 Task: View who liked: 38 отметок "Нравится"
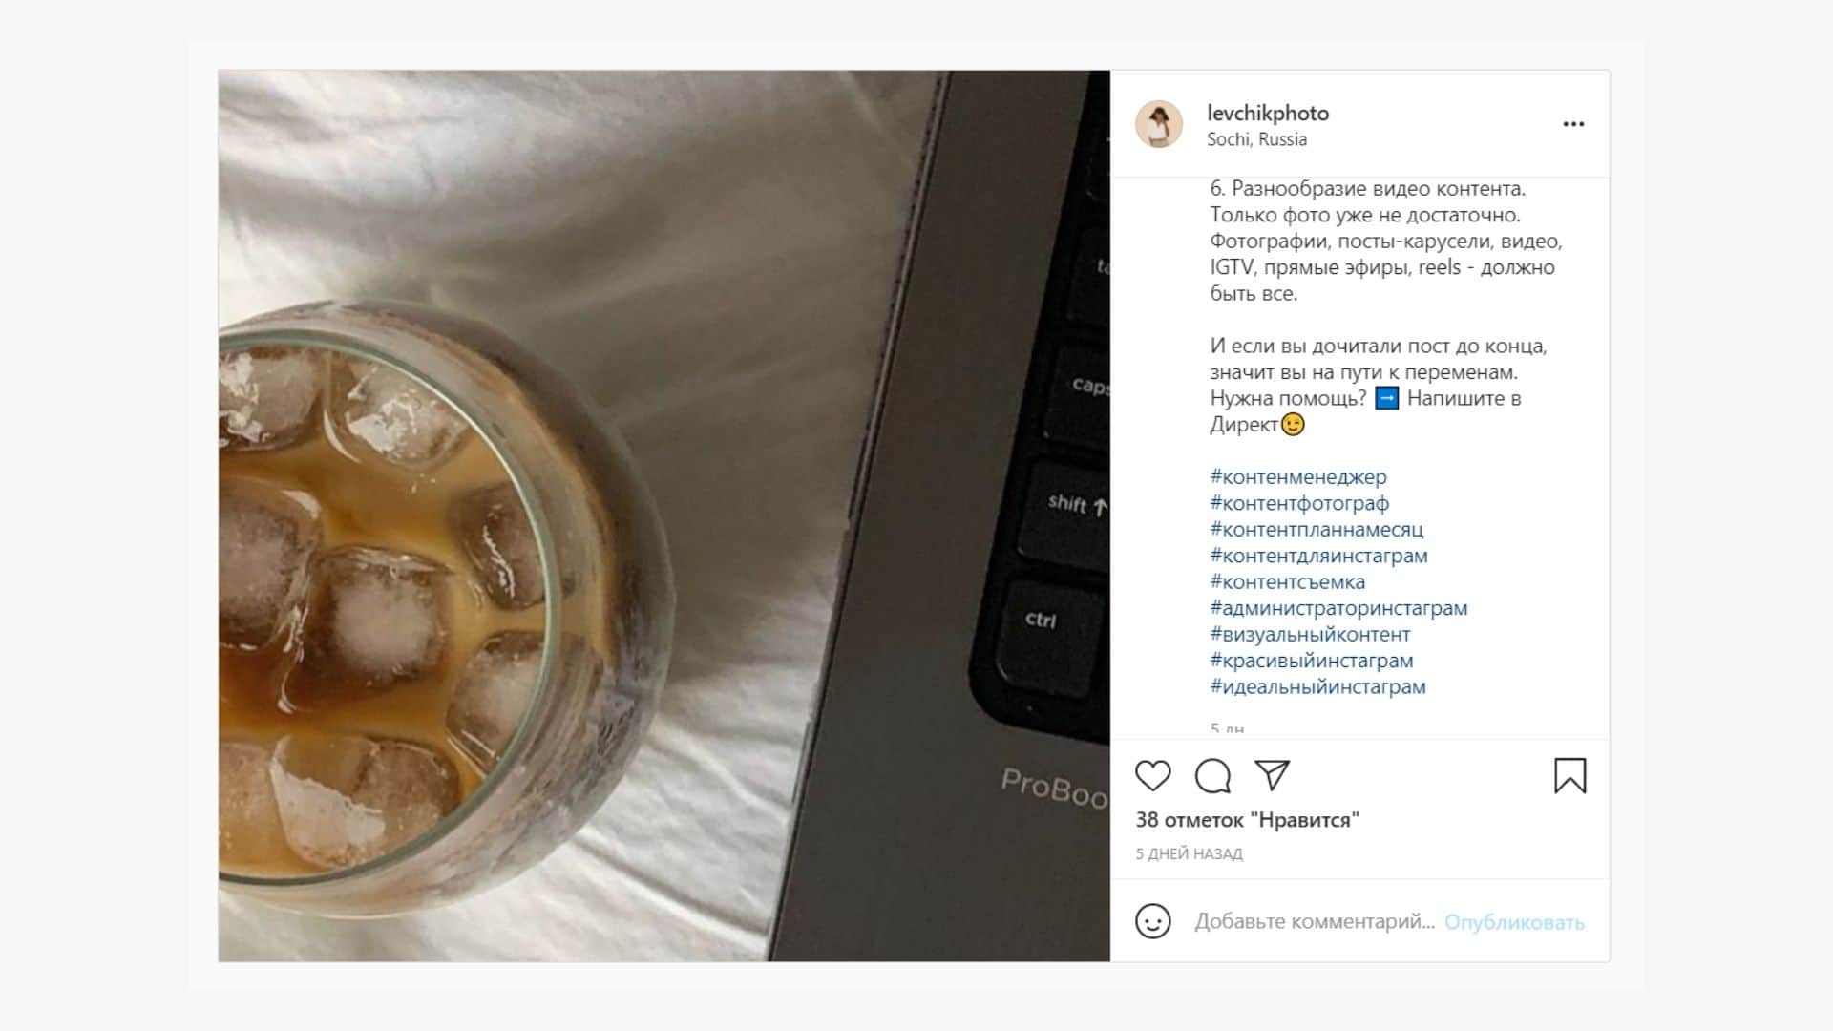[1247, 820]
